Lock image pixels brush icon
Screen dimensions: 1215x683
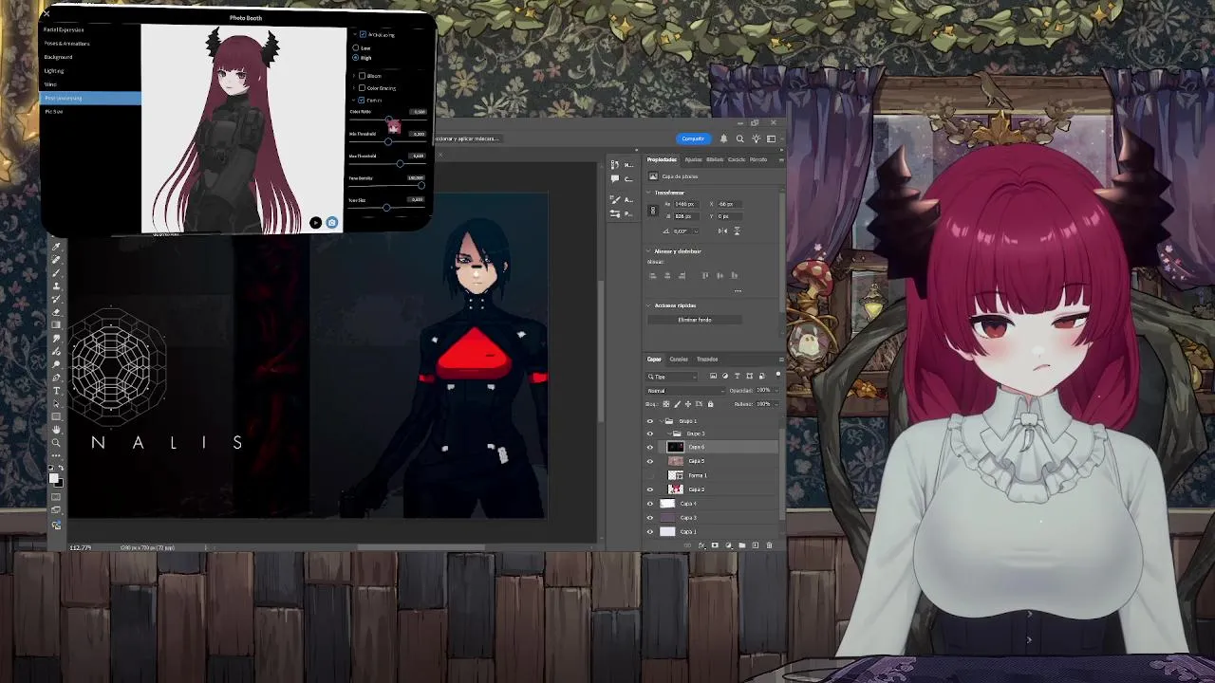(677, 404)
